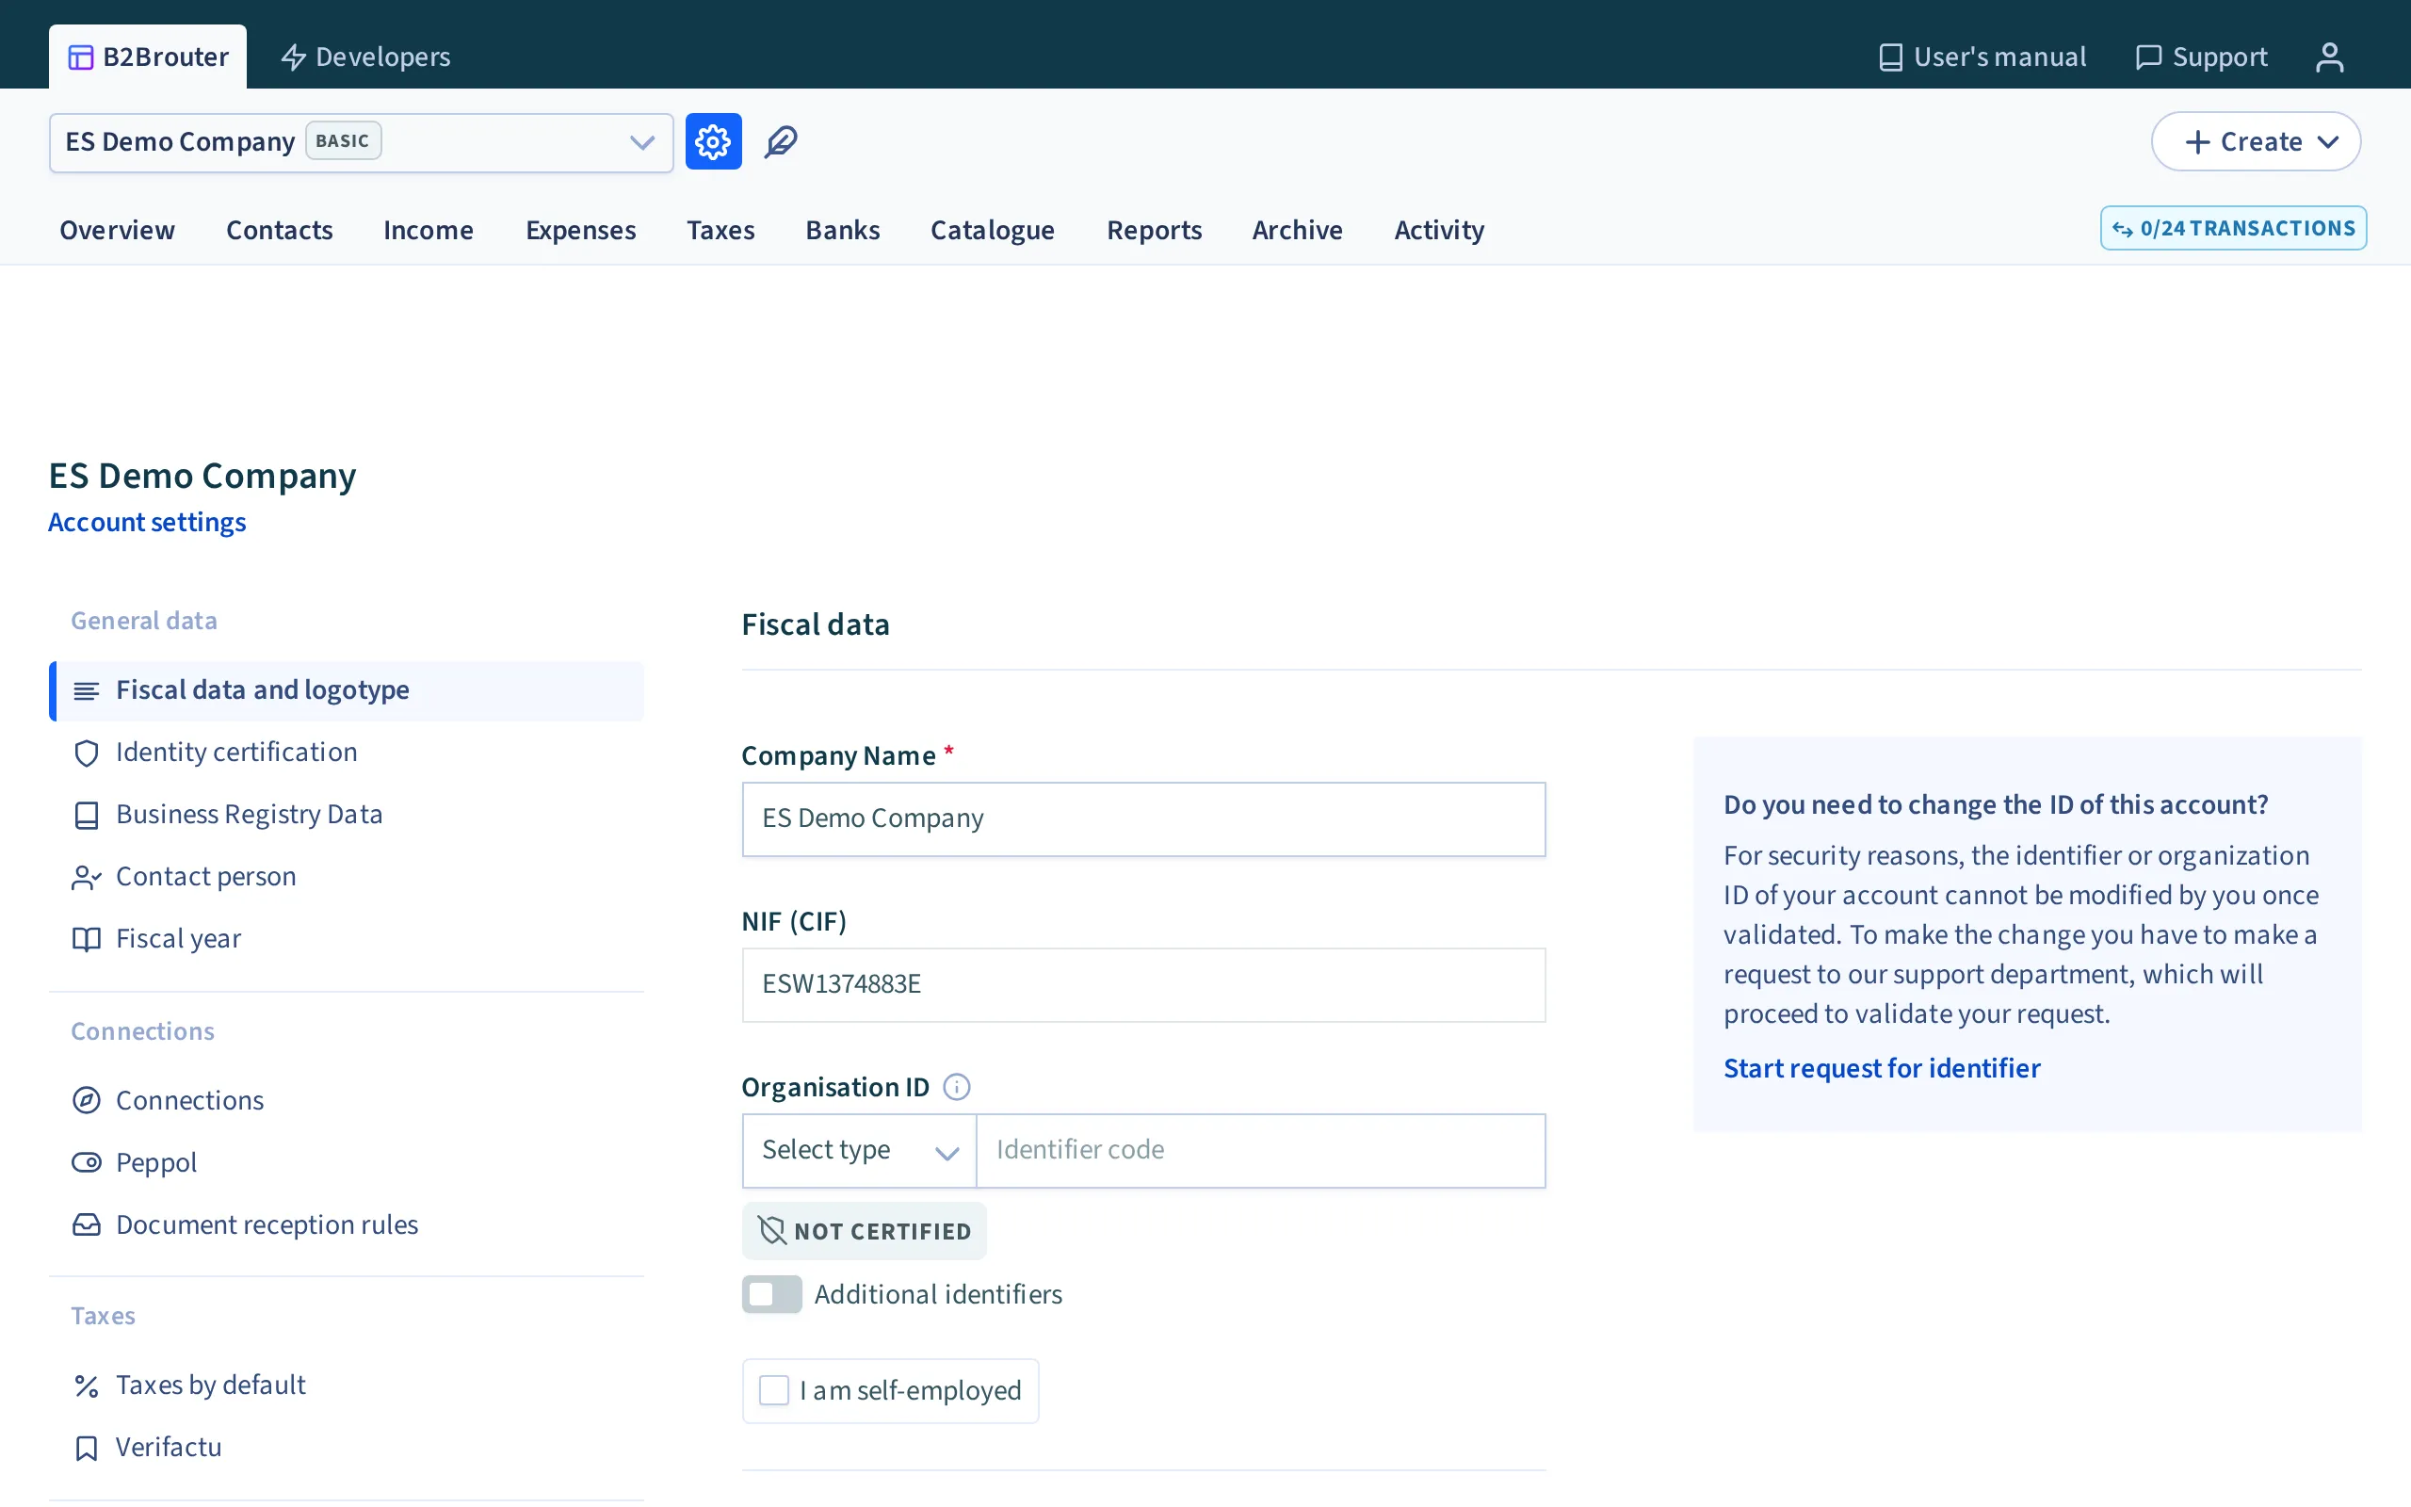This screenshot has width=2411, height=1507.
Task: Click the Fiscal data and logotype lines icon
Action: coord(87,690)
